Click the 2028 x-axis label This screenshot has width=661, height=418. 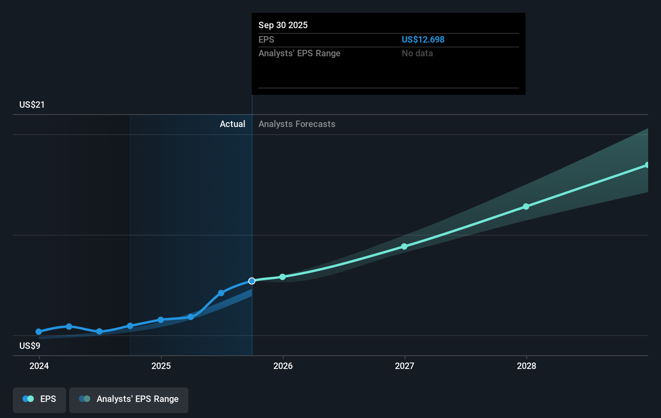[527, 366]
